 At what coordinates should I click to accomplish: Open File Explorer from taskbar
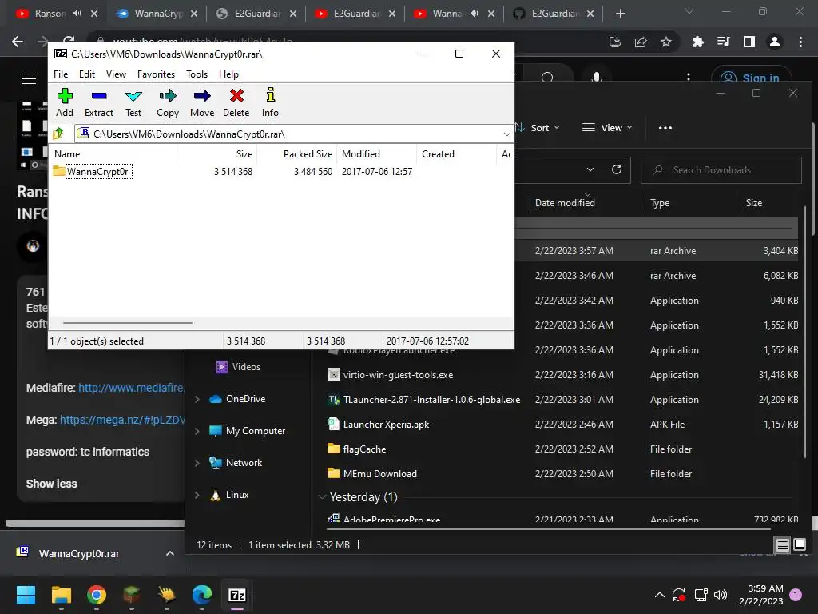click(61, 595)
